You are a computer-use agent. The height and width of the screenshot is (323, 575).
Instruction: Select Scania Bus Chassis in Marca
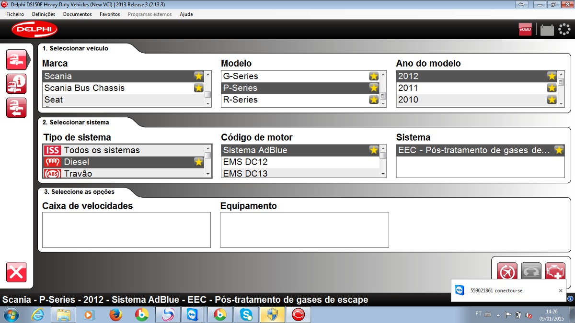point(123,88)
